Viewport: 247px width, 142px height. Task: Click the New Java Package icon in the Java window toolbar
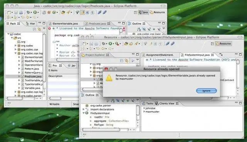[49, 12]
